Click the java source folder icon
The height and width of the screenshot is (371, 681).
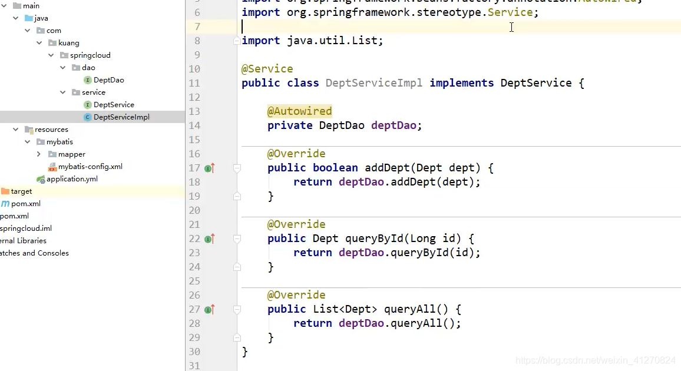pos(29,18)
